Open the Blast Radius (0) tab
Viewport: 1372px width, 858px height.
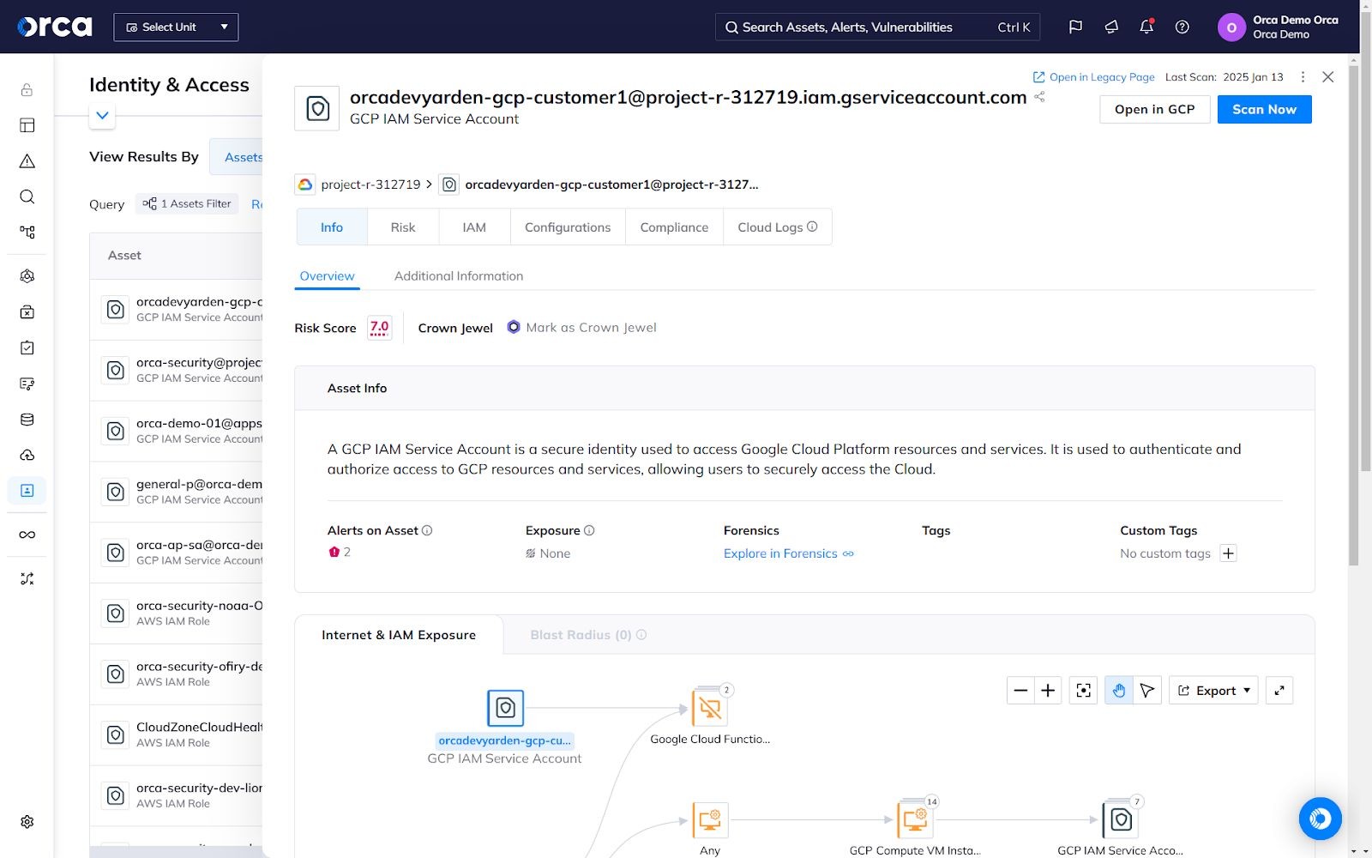pos(588,635)
